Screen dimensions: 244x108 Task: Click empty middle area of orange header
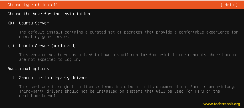point(138,5)
